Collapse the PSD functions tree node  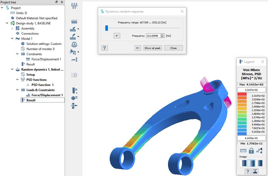(x=17, y=80)
